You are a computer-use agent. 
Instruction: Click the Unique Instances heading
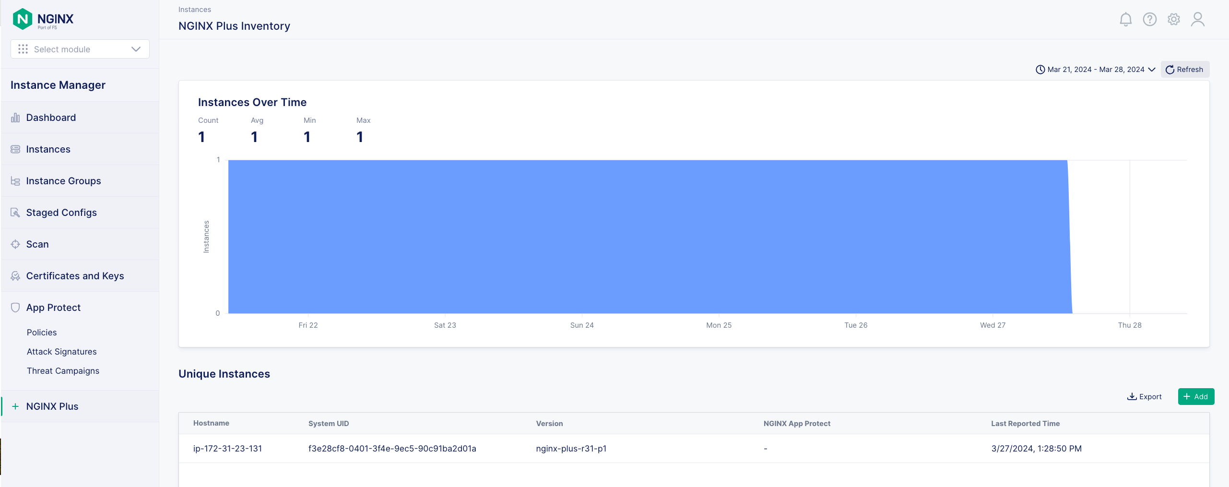click(x=224, y=374)
